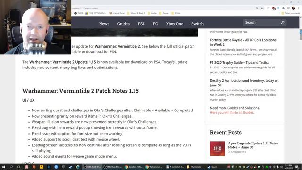The height and width of the screenshot is (170, 302).
Task: Open the 'FF XIV' bookmark folder
Action: click(x=176, y=13)
